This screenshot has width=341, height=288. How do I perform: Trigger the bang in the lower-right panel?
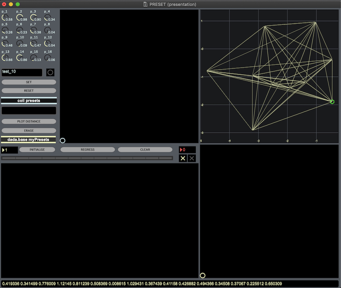pyautogui.click(x=203, y=275)
